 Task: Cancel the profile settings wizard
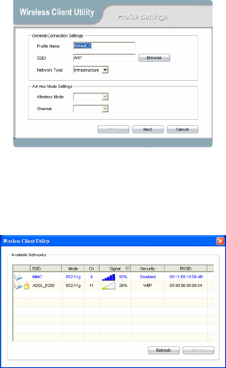(183, 129)
